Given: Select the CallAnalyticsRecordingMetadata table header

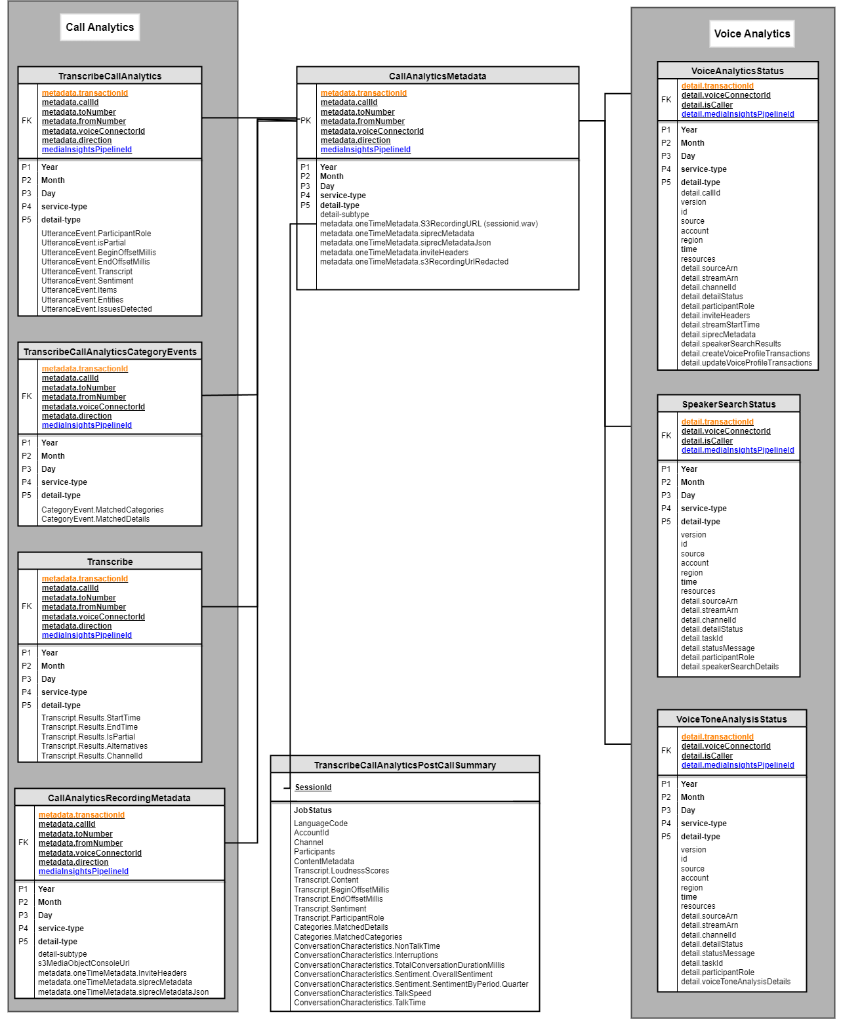Looking at the screenshot, I should click(119, 798).
